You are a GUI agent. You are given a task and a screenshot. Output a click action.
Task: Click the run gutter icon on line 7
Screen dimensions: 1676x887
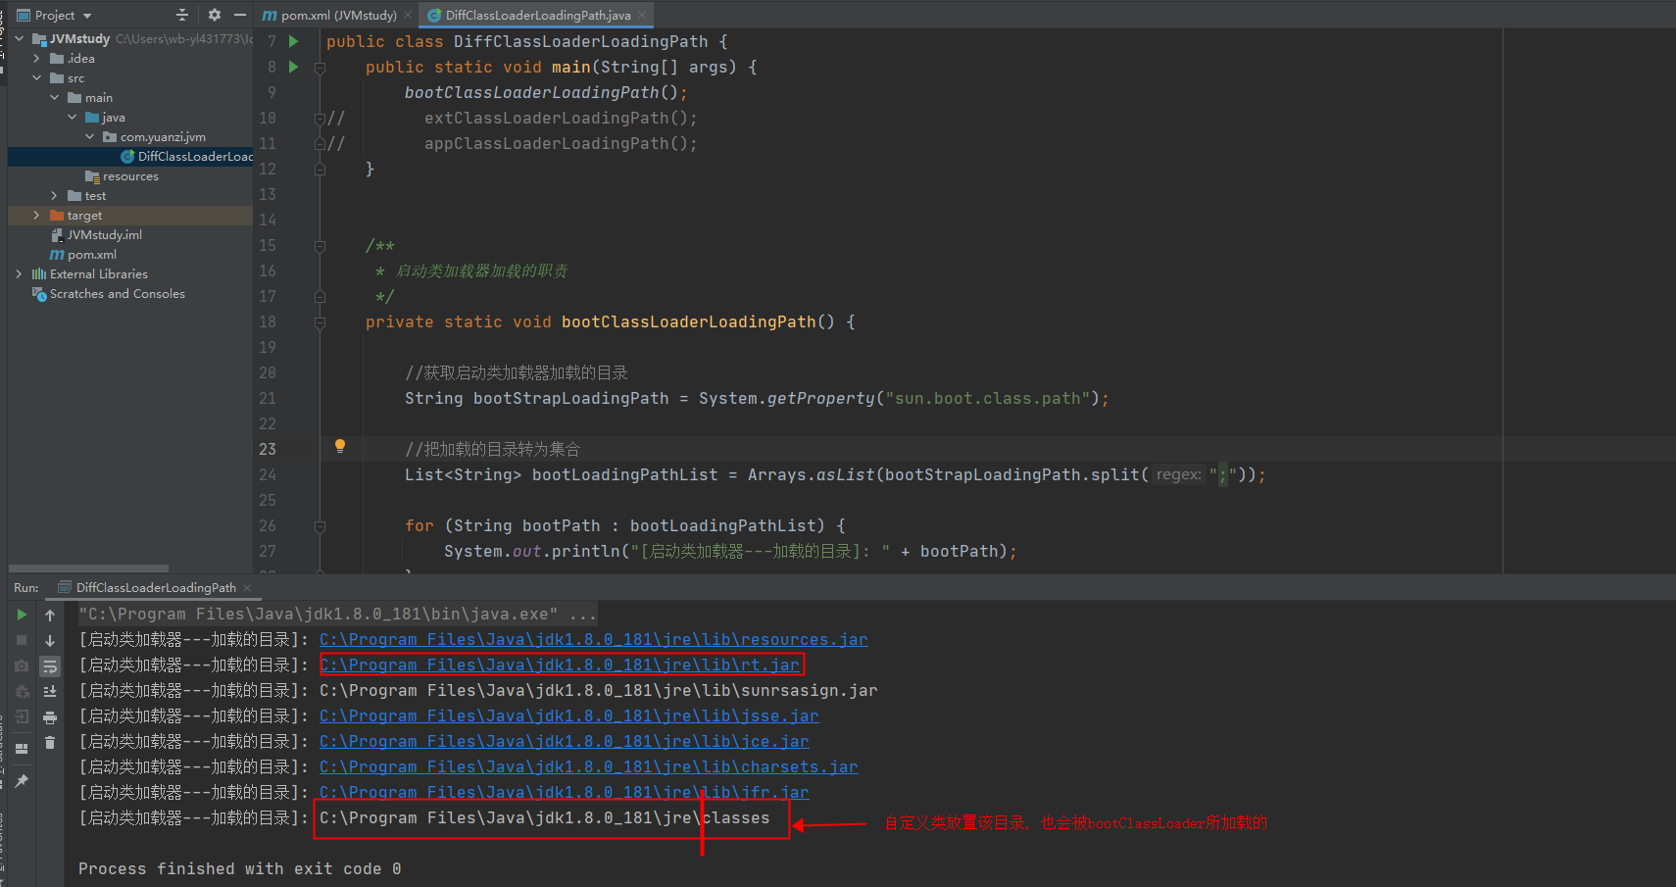tap(293, 41)
